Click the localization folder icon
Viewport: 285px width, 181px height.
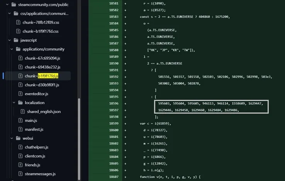[x=20, y=102]
